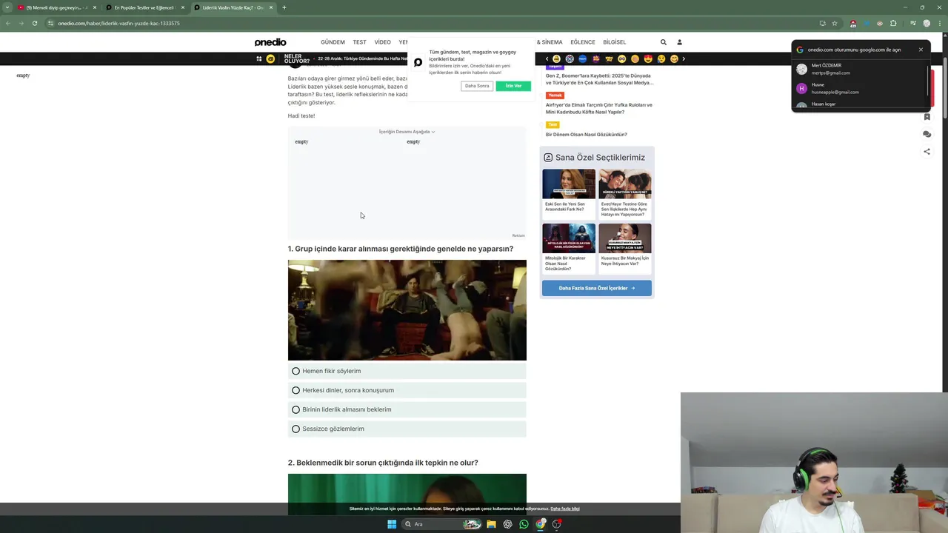
Task: Bookmark this page with star icon
Action: pyautogui.click(x=835, y=23)
